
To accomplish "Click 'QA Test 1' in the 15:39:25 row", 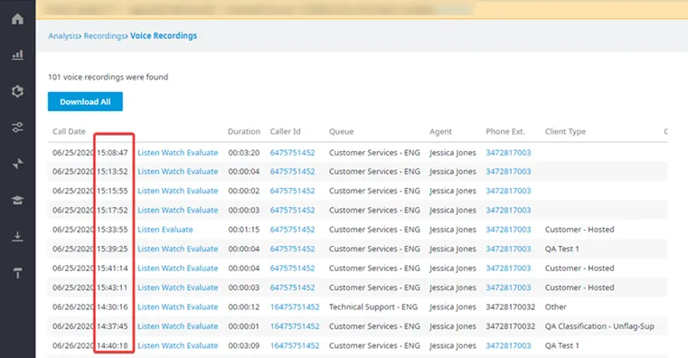I will (562, 249).
